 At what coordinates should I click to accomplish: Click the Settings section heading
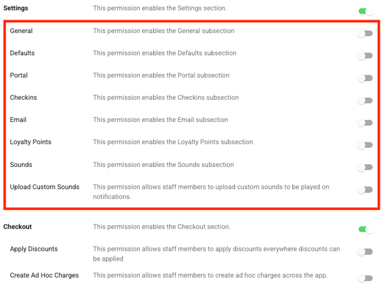(15, 8)
